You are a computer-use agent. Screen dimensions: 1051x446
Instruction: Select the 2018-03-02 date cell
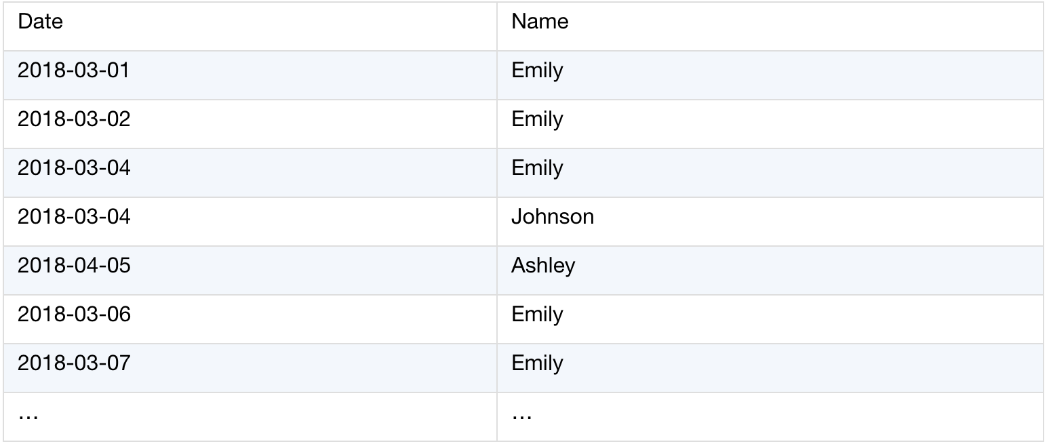tap(250, 123)
